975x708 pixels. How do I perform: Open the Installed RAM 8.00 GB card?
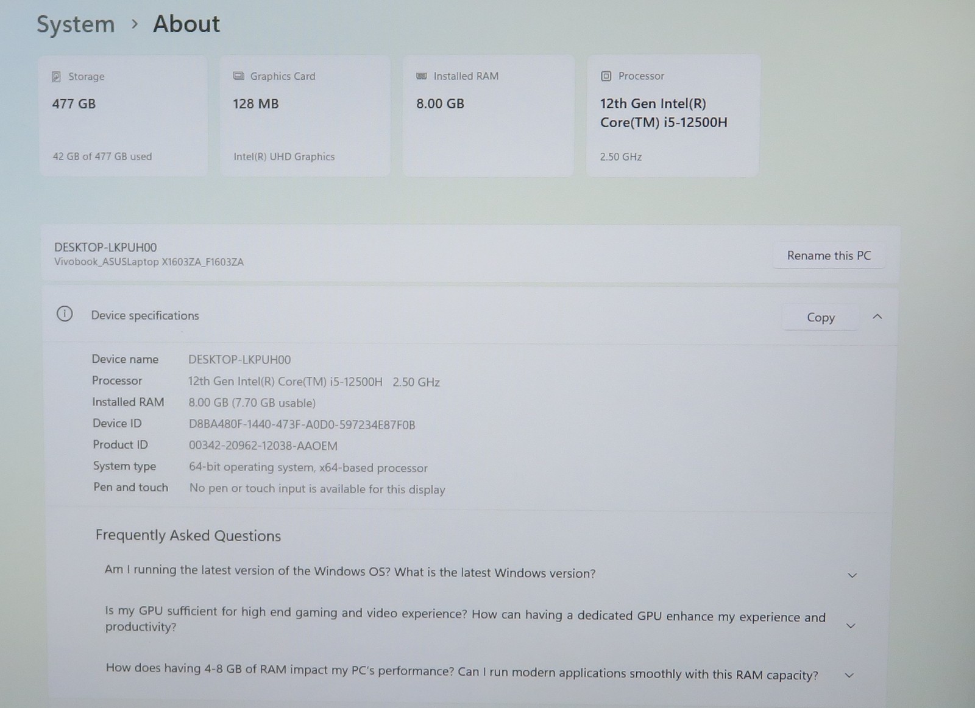coord(488,116)
